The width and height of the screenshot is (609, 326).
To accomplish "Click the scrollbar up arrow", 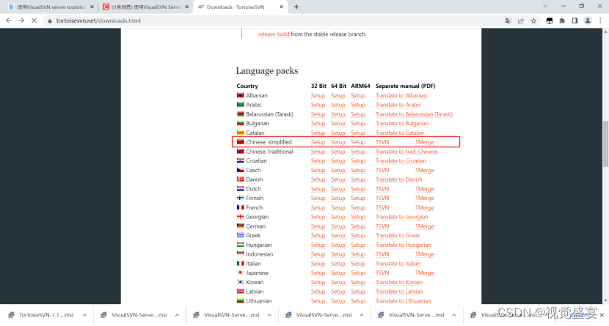I will [605, 32].
